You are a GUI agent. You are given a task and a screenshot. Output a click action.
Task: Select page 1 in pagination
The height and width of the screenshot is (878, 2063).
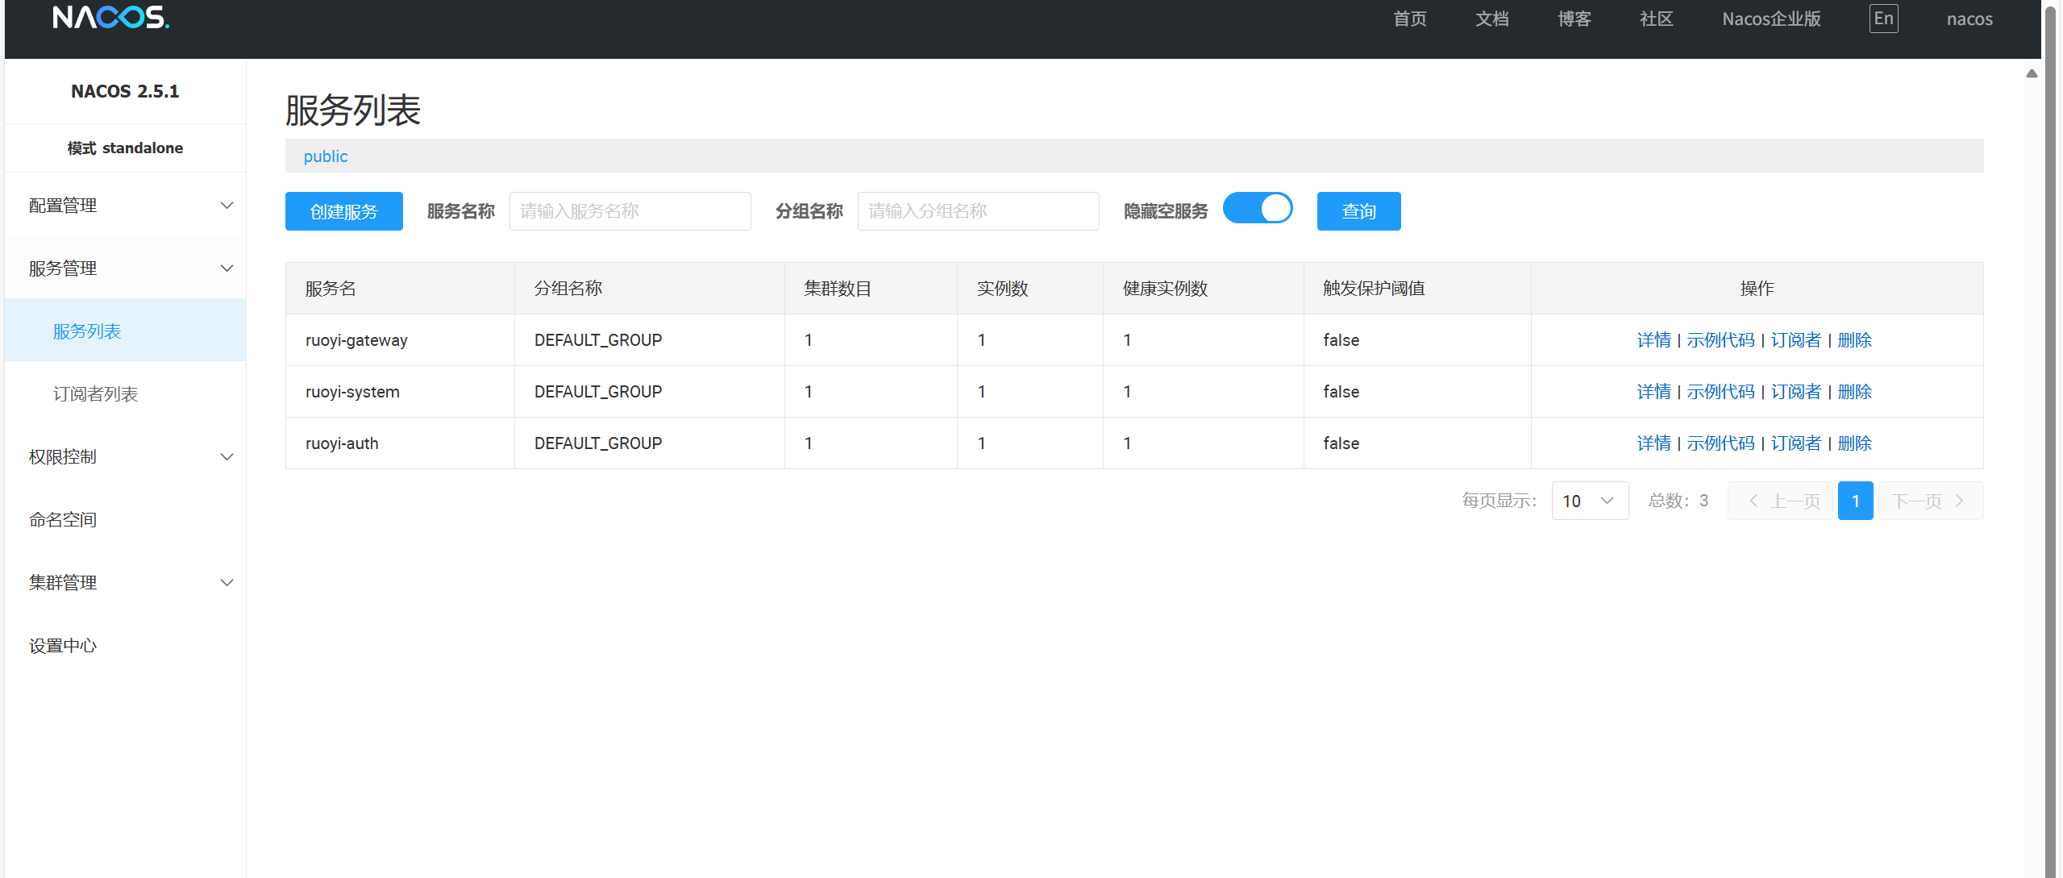click(1856, 501)
